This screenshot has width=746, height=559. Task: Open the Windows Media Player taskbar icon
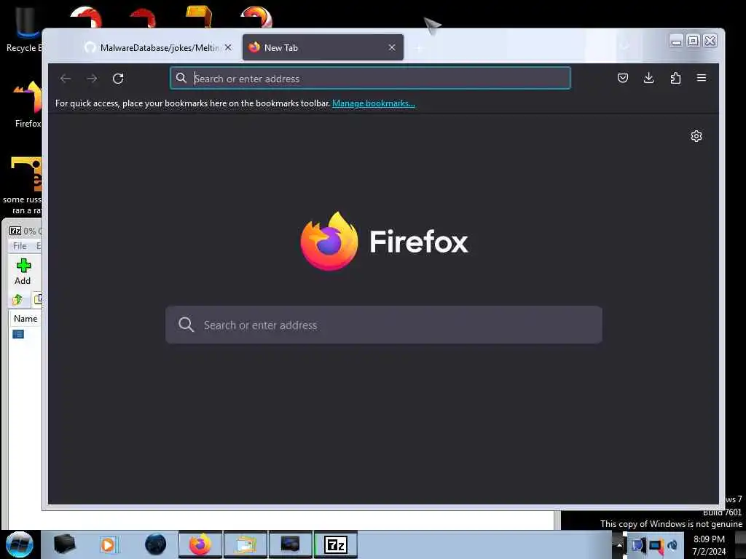(x=109, y=544)
